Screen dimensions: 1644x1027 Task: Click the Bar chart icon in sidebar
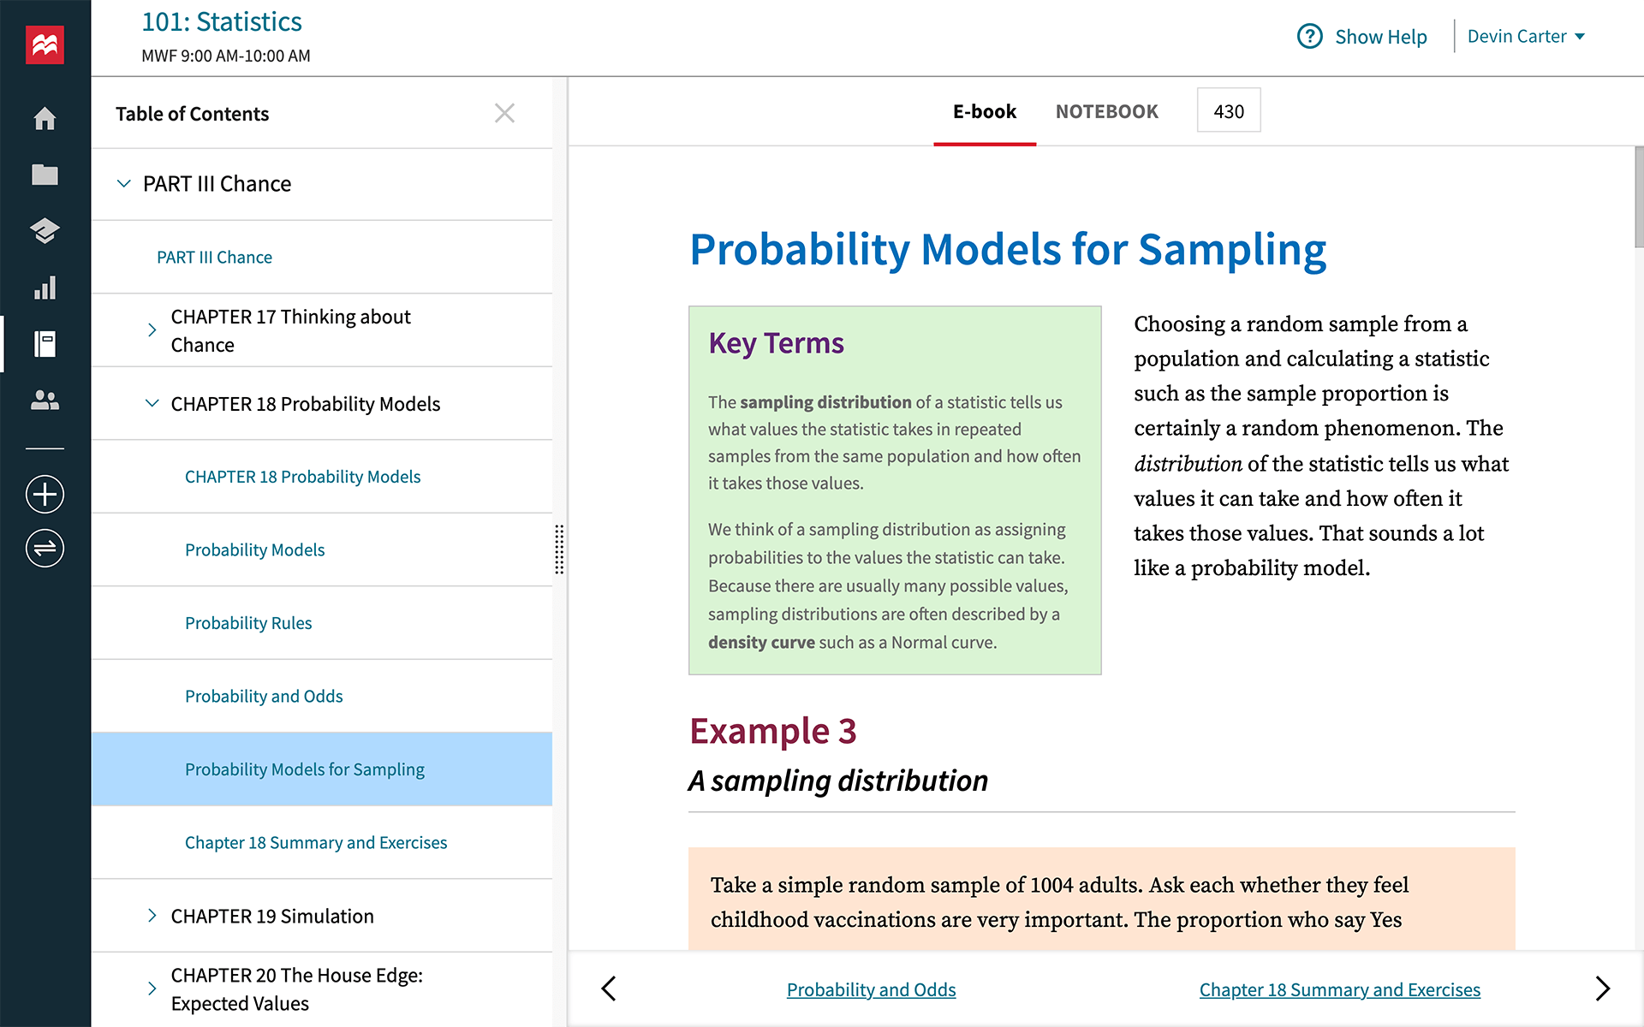(x=45, y=287)
